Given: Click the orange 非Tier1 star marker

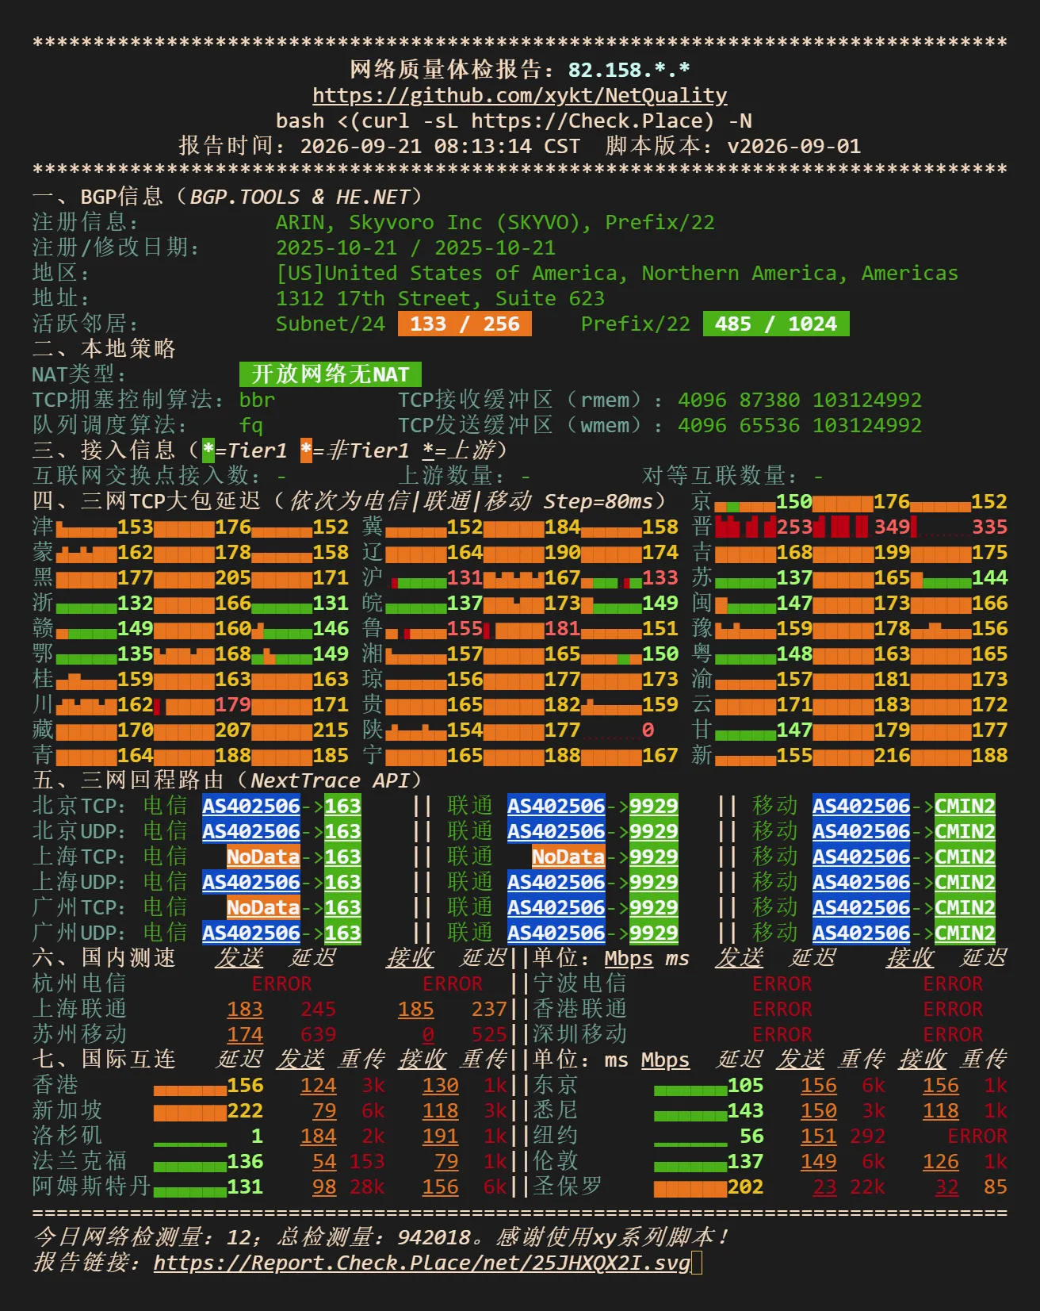Looking at the screenshot, I should pyautogui.click(x=306, y=450).
